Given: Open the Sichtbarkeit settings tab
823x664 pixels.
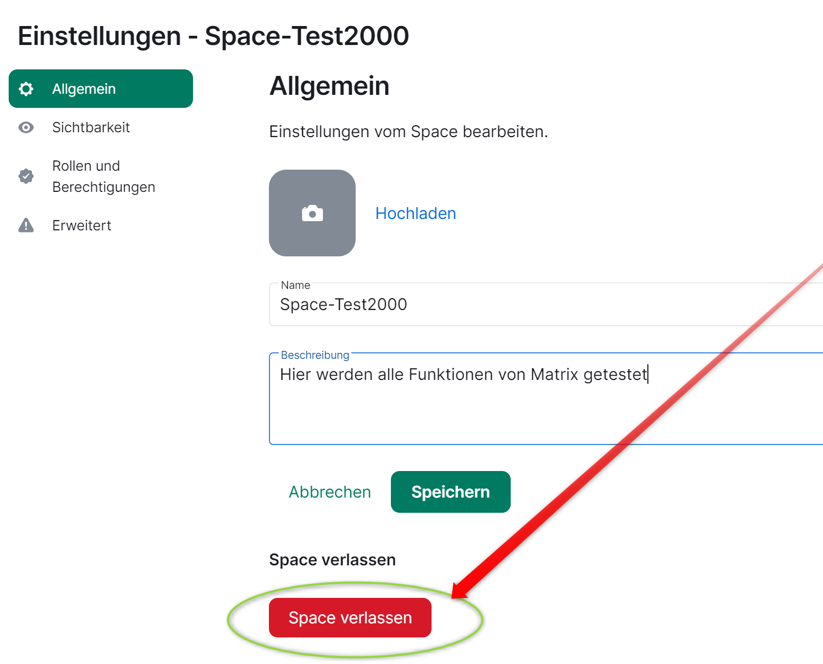Looking at the screenshot, I should pos(91,127).
